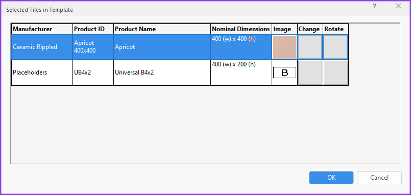Click the Universal B4x2 placeholder image
The height and width of the screenshot is (195, 411).
[x=284, y=72]
